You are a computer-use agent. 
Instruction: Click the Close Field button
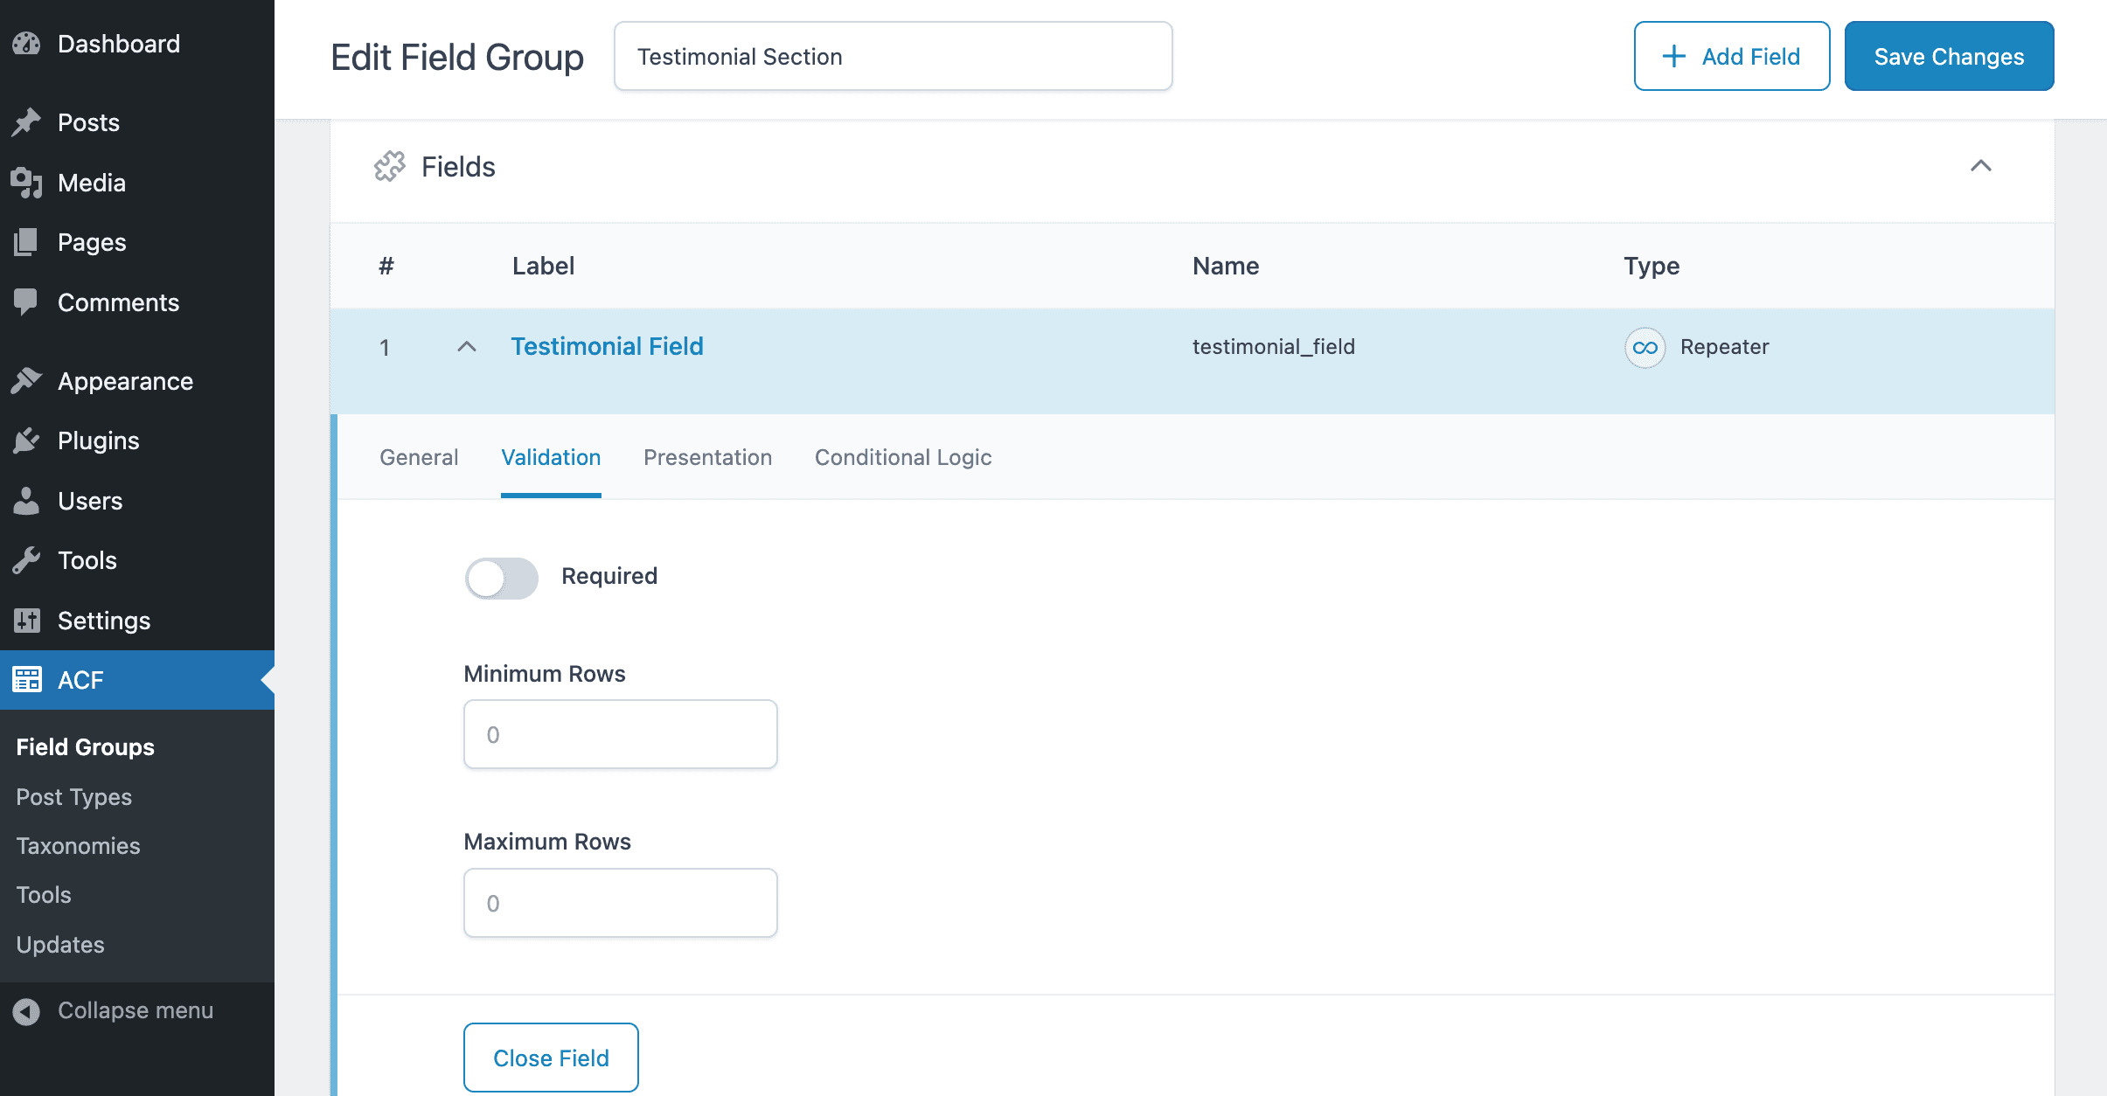coord(551,1058)
